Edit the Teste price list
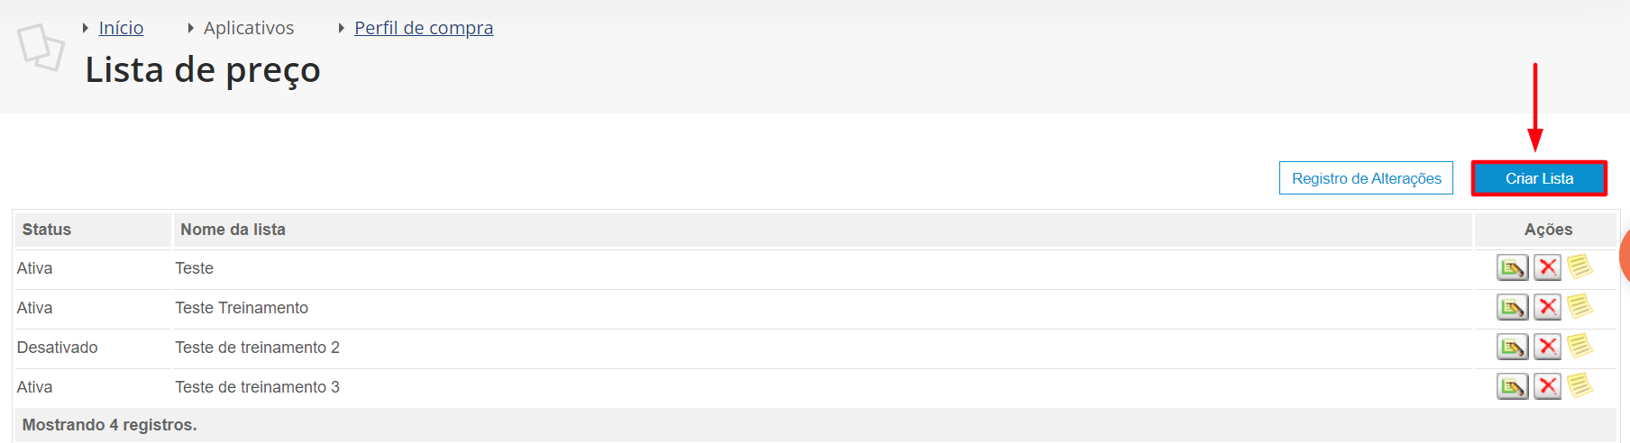The image size is (1630, 443). 1512,267
